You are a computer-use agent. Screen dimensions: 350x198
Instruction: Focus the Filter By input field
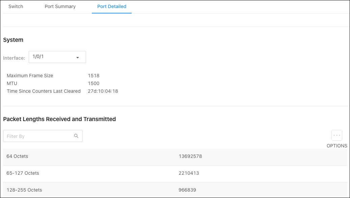coord(43,136)
